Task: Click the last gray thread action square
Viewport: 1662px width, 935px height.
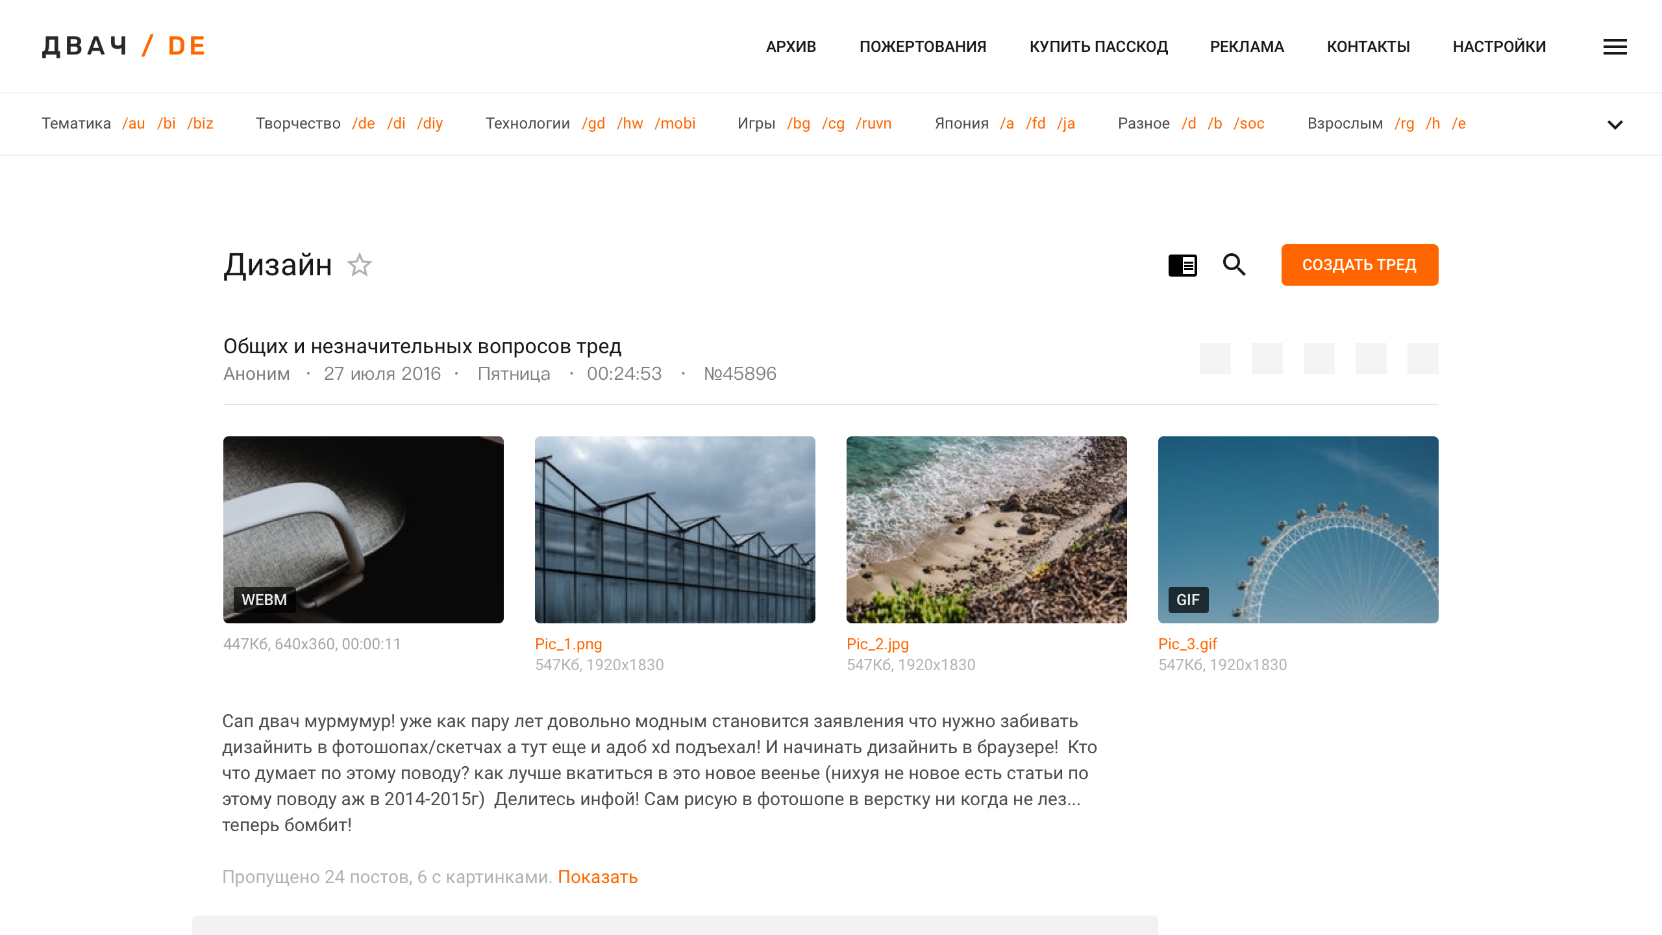Action: coord(1423,358)
